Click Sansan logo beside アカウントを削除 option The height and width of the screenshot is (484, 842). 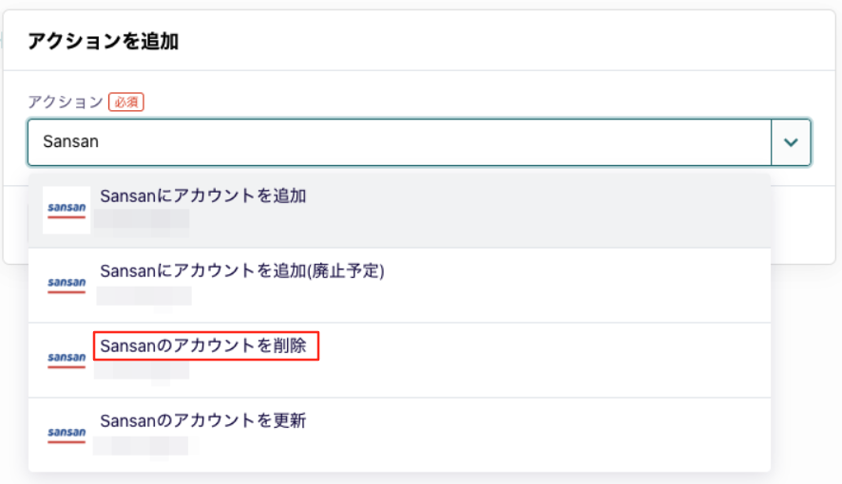click(67, 360)
